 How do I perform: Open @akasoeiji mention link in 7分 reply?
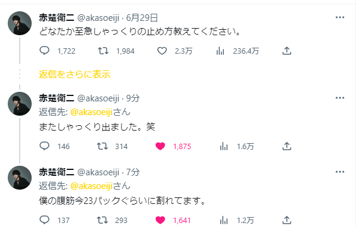(x=91, y=186)
